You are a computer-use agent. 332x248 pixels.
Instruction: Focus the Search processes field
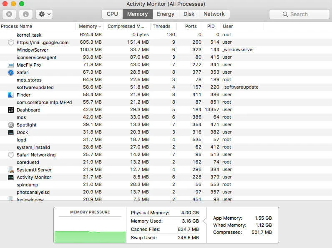point(299,14)
